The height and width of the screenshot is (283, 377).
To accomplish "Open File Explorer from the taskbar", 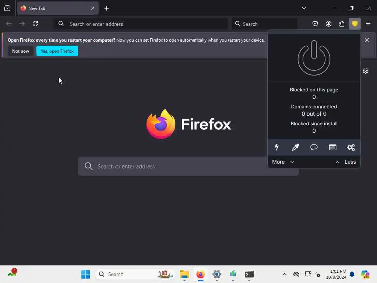I will coord(184,274).
